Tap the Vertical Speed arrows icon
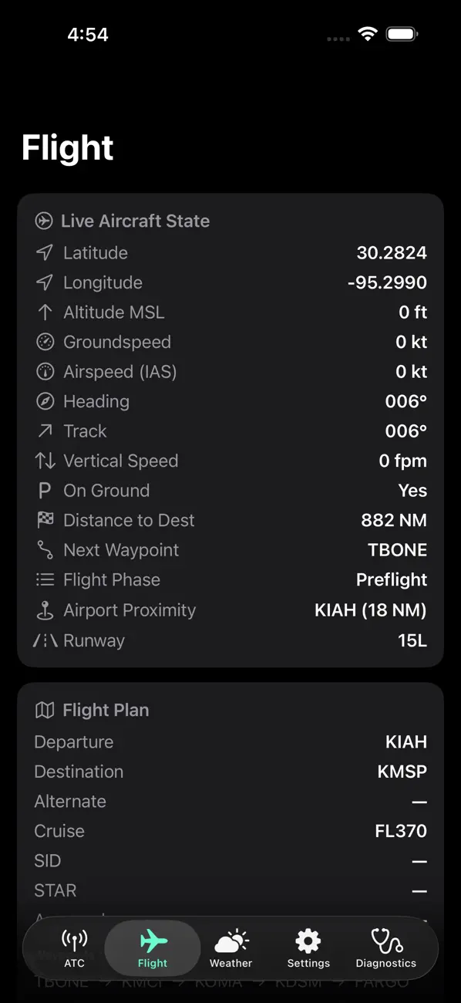This screenshot has width=461, height=1003. pyautogui.click(x=45, y=461)
